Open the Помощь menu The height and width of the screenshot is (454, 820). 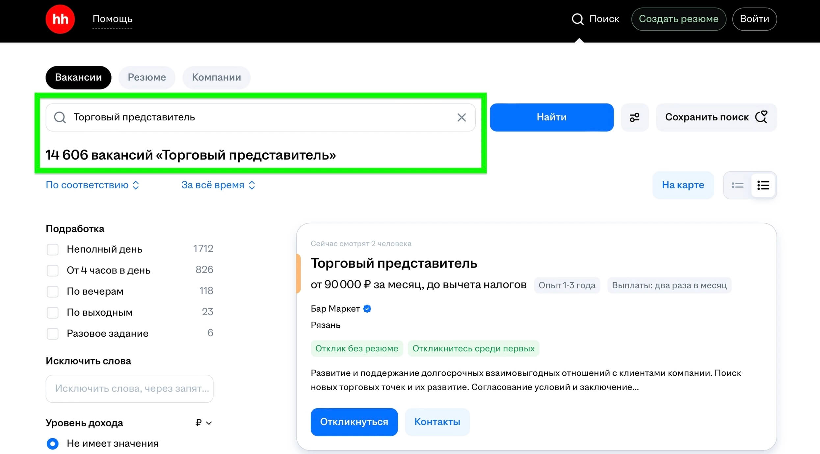(112, 19)
